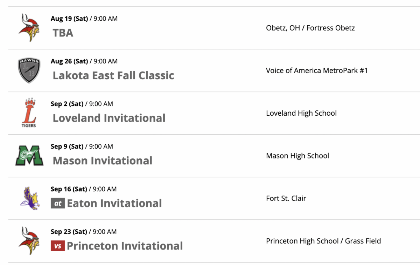This screenshot has width=420, height=265.
Task: Open the Loveland Invitational event
Action: click(x=109, y=118)
